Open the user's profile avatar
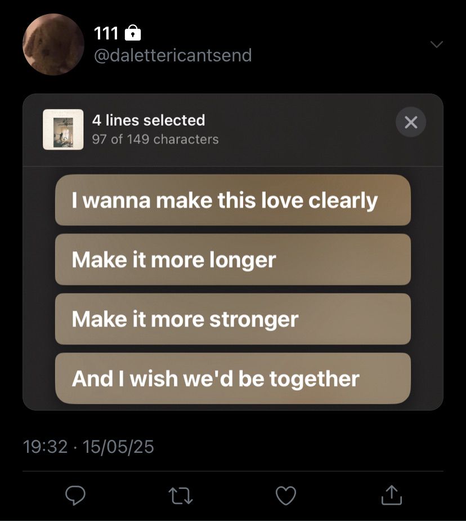The height and width of the screenshot is (521, 466). pyautogui.click(x=53, y=44)
